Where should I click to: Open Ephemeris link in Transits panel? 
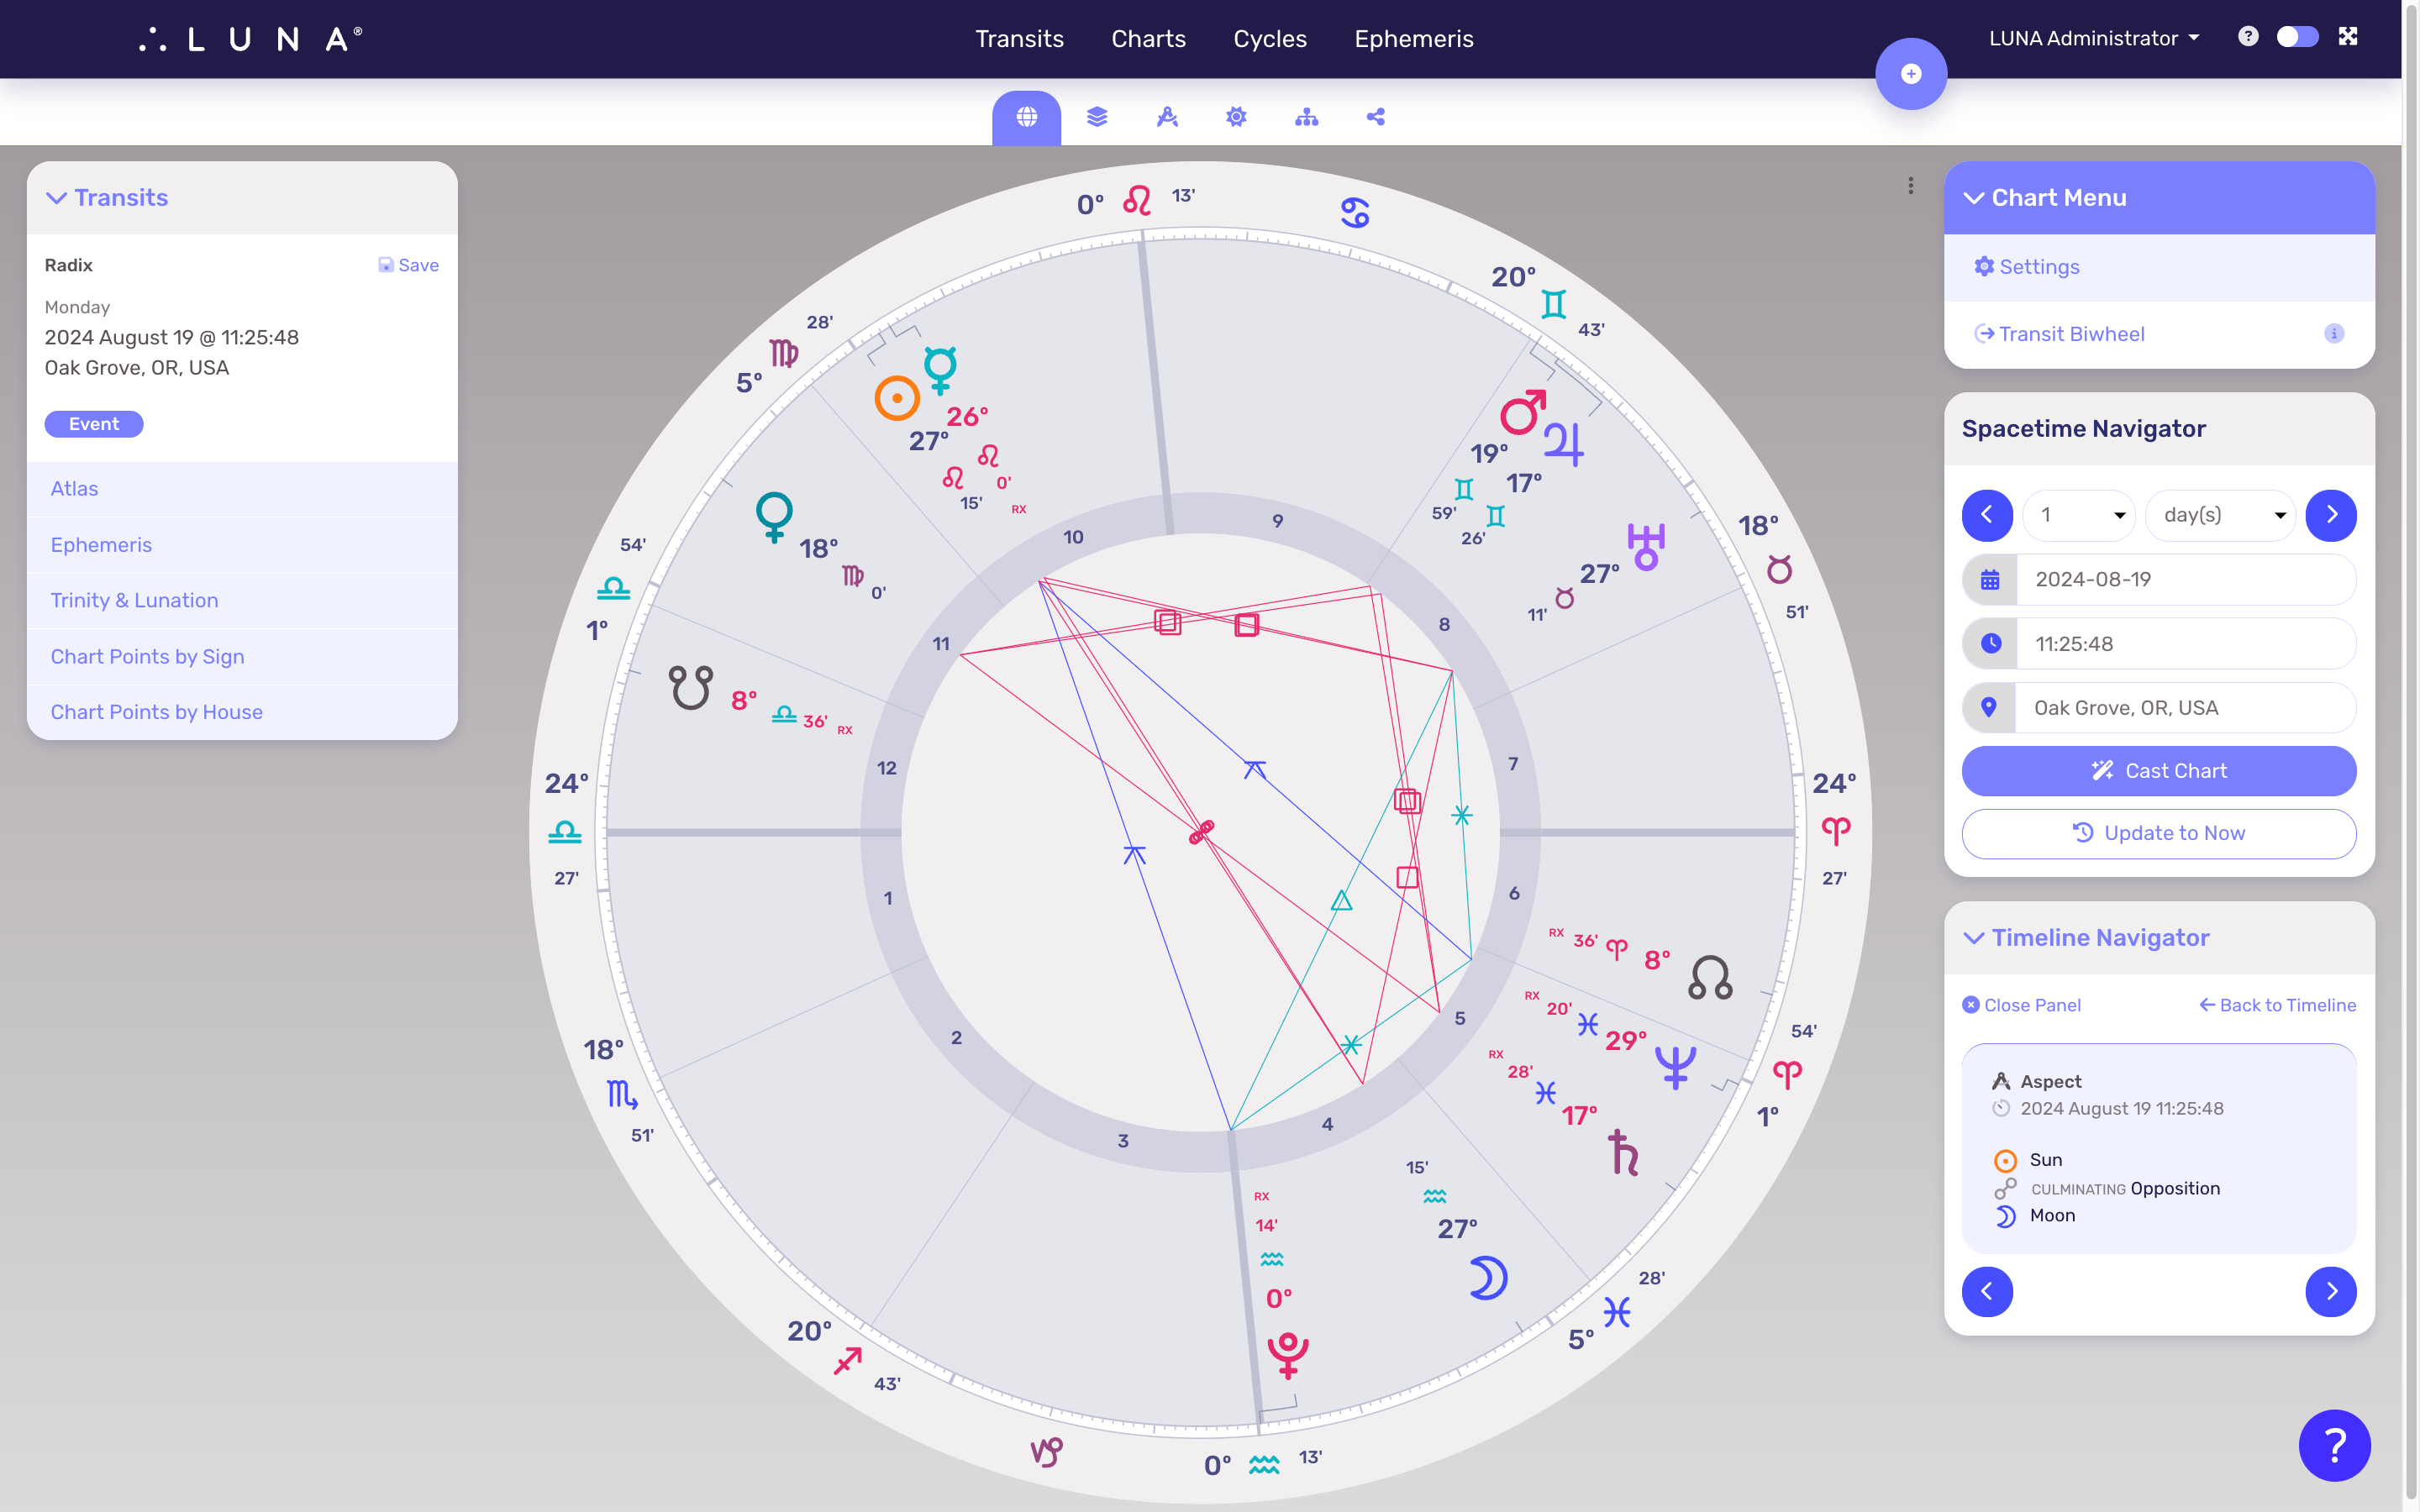pyautogui.click(x=242, y=545)
